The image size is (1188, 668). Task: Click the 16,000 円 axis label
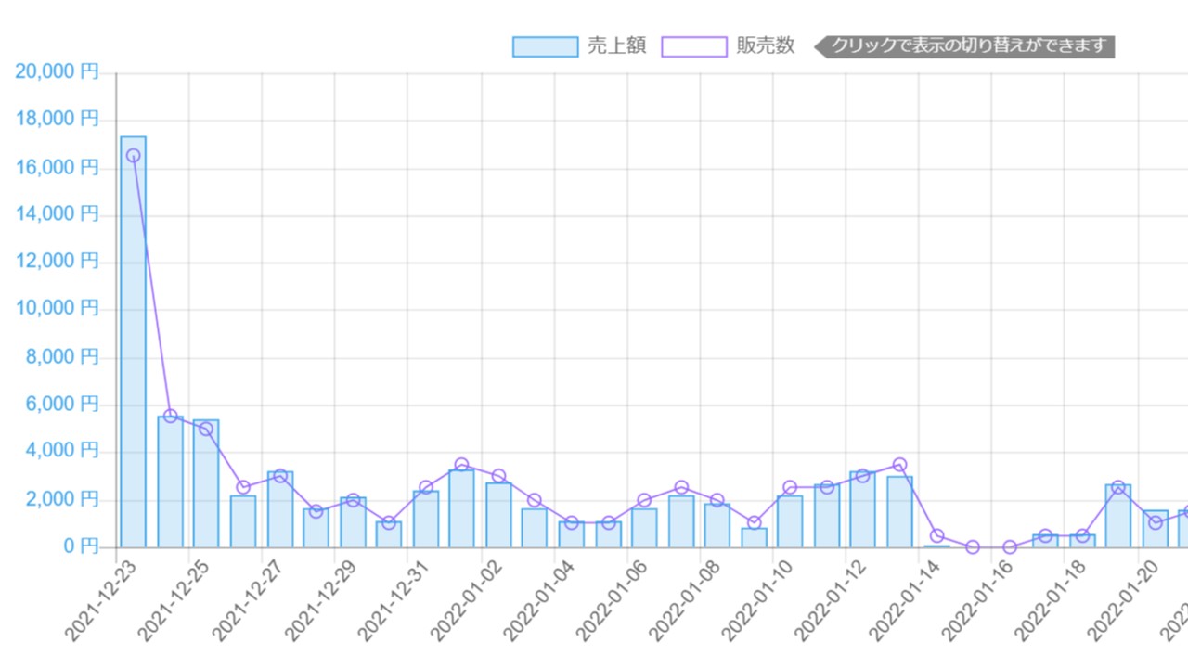click(58, 167)
